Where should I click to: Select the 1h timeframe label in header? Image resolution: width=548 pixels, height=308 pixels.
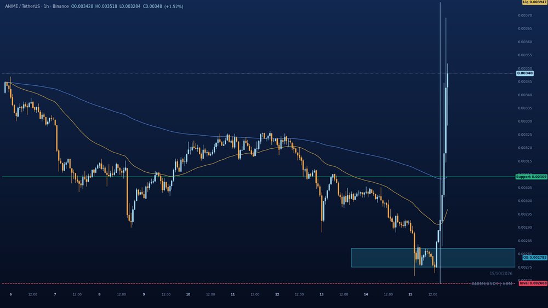click(x=46, y=6)
